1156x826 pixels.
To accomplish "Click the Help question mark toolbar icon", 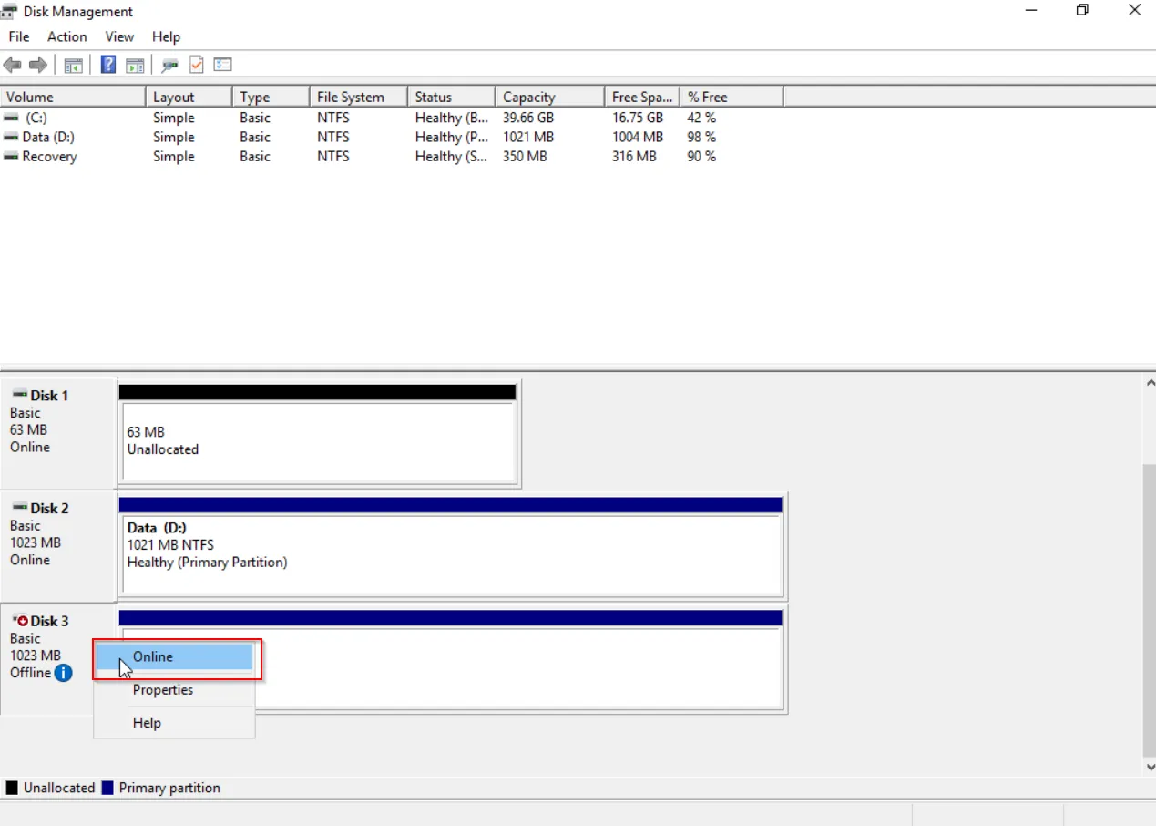I will click(x=107, y=64).
